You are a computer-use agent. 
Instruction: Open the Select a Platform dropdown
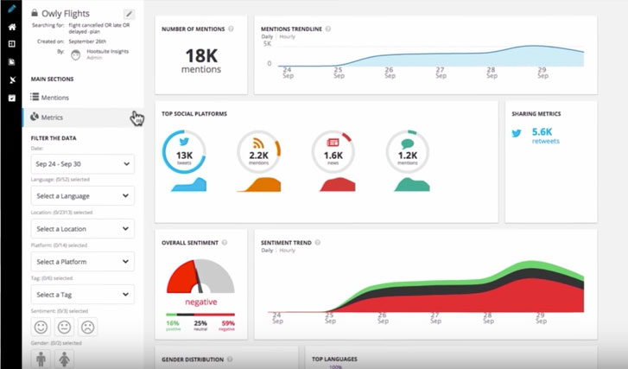coord(83,262)
